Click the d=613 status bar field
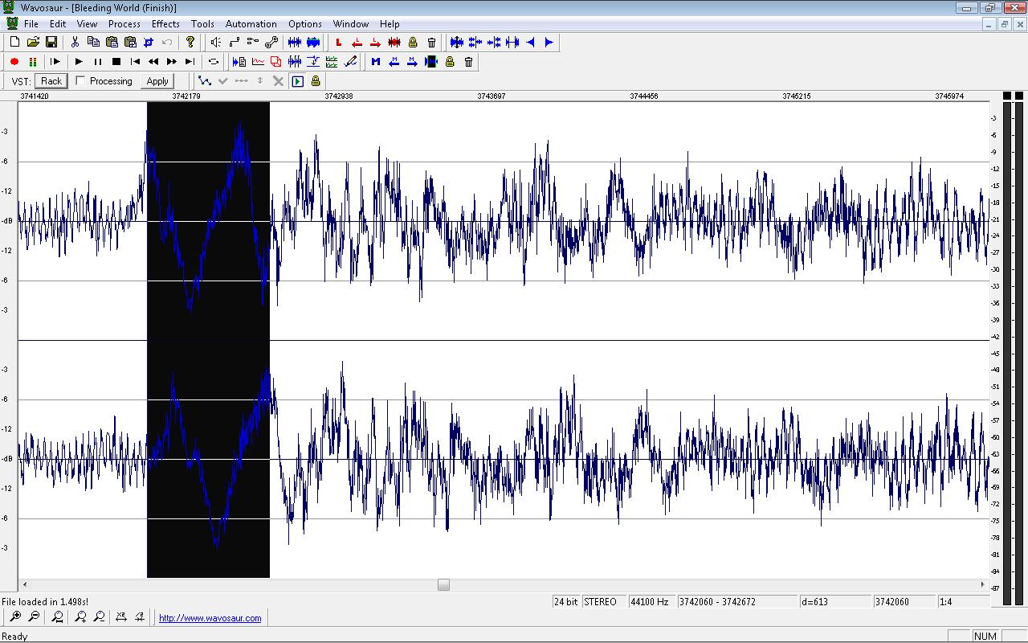 (835, 601)
